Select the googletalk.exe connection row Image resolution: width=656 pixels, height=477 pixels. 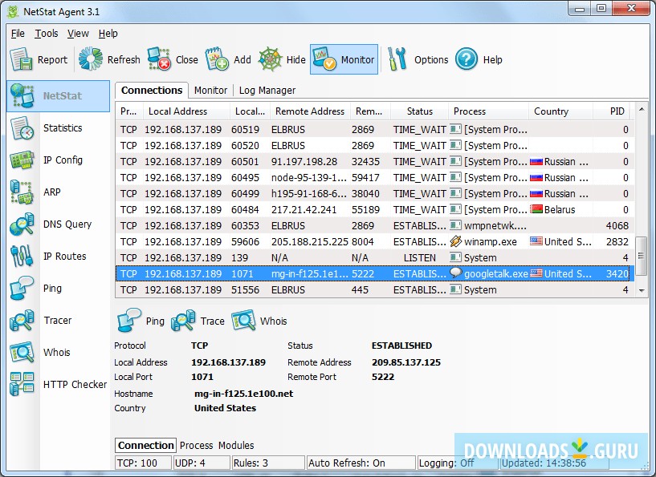click(x=375, y=274)
